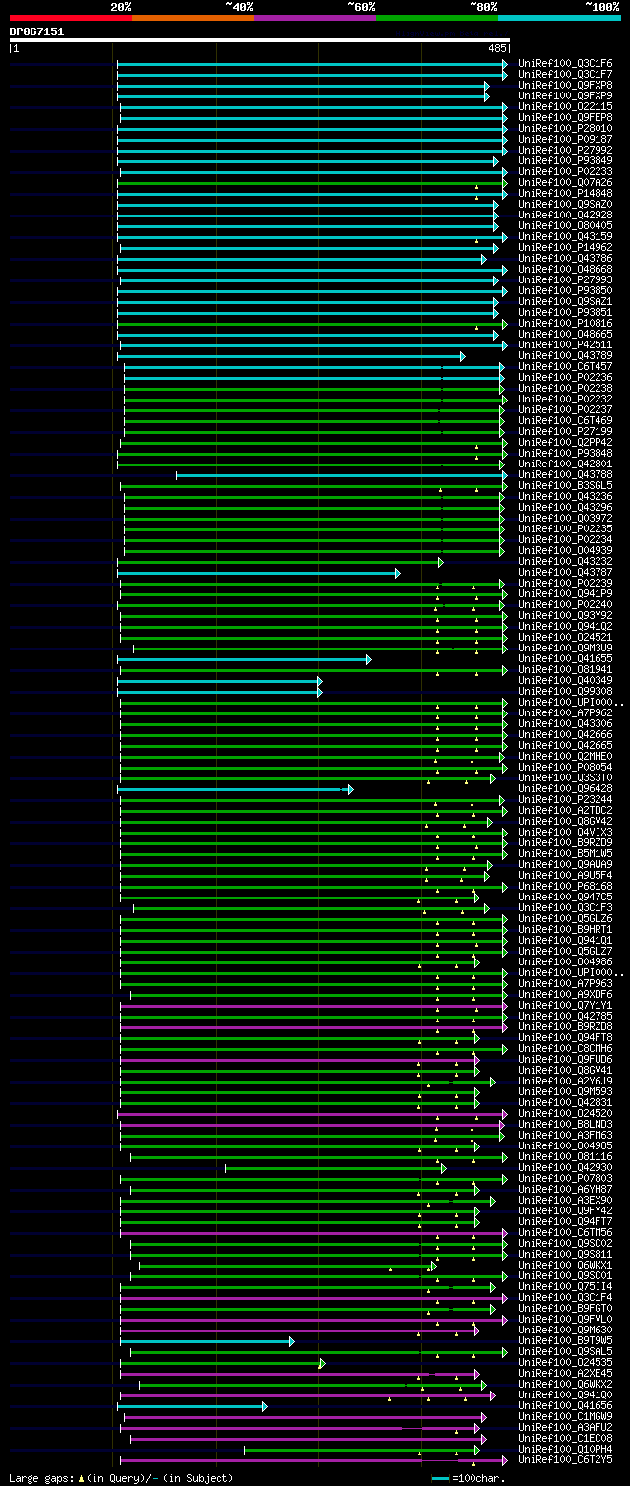Select the label UniRef100_Q03972
Image resolution: width=630 pixels, height=1486 pixels.
pyautogui.click(x=566, y=519)
